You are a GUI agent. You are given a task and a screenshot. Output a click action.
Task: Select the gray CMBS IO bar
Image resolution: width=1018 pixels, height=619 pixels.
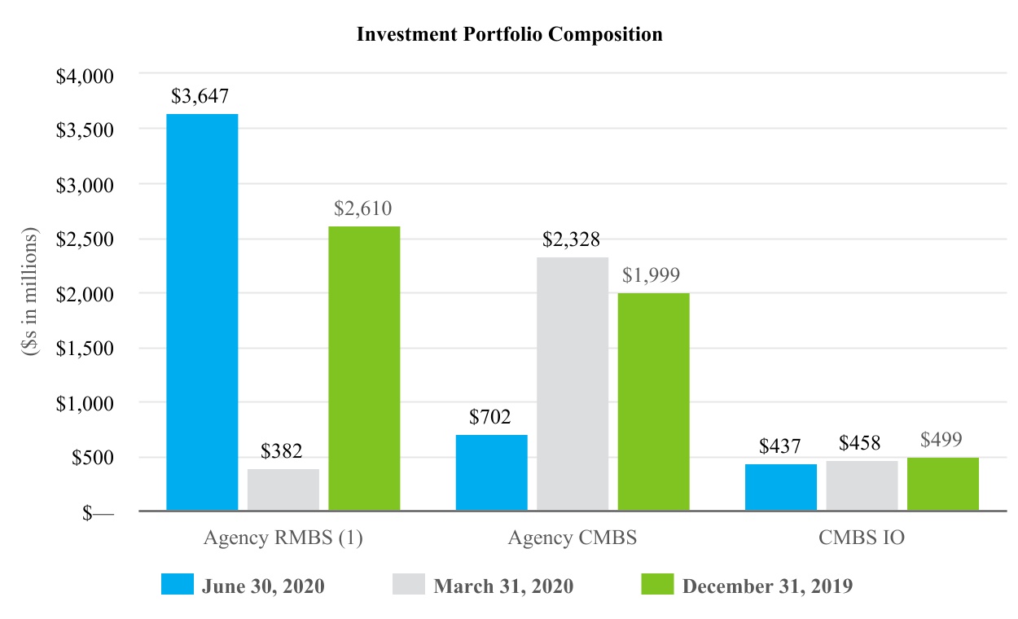coord(862,485)
